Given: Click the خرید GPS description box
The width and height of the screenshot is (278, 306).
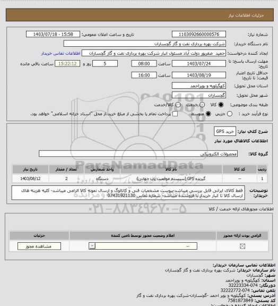Looking at the screenshot, I should point(225,131).
